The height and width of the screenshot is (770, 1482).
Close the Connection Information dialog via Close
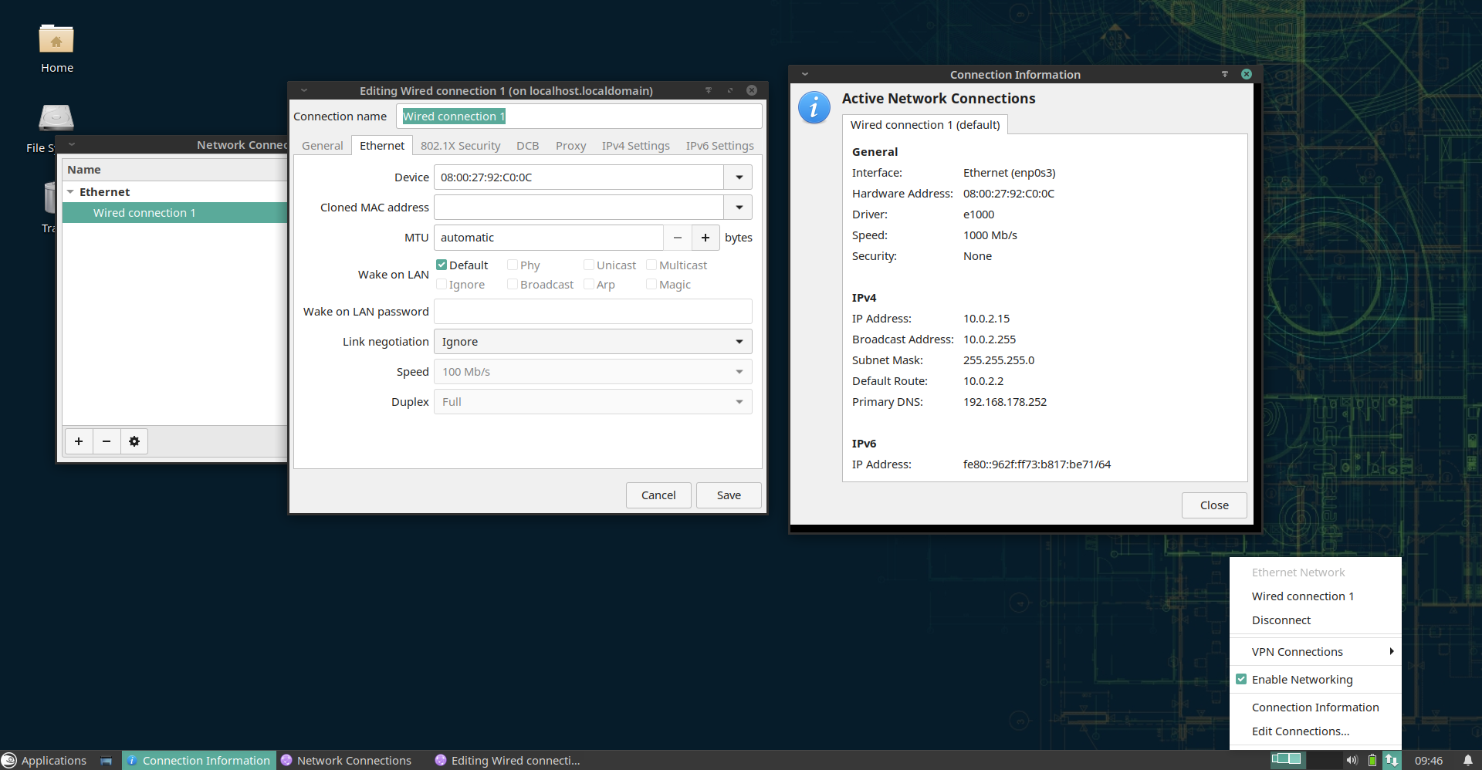tap(1213, 505)
